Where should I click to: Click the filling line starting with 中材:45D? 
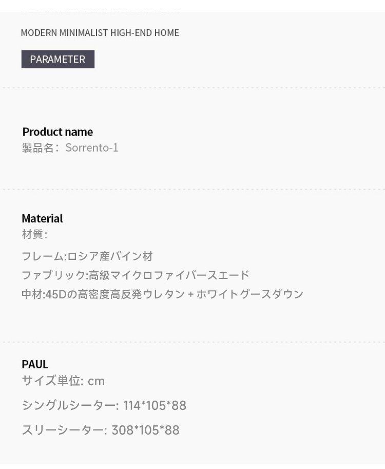coord(163,294)
